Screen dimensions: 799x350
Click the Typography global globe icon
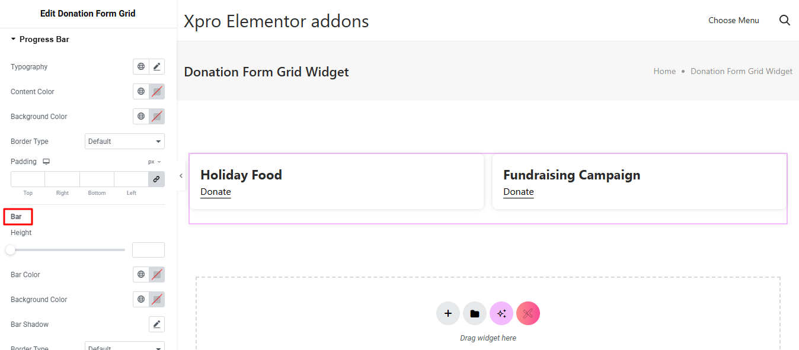click(x=141, y=67)
